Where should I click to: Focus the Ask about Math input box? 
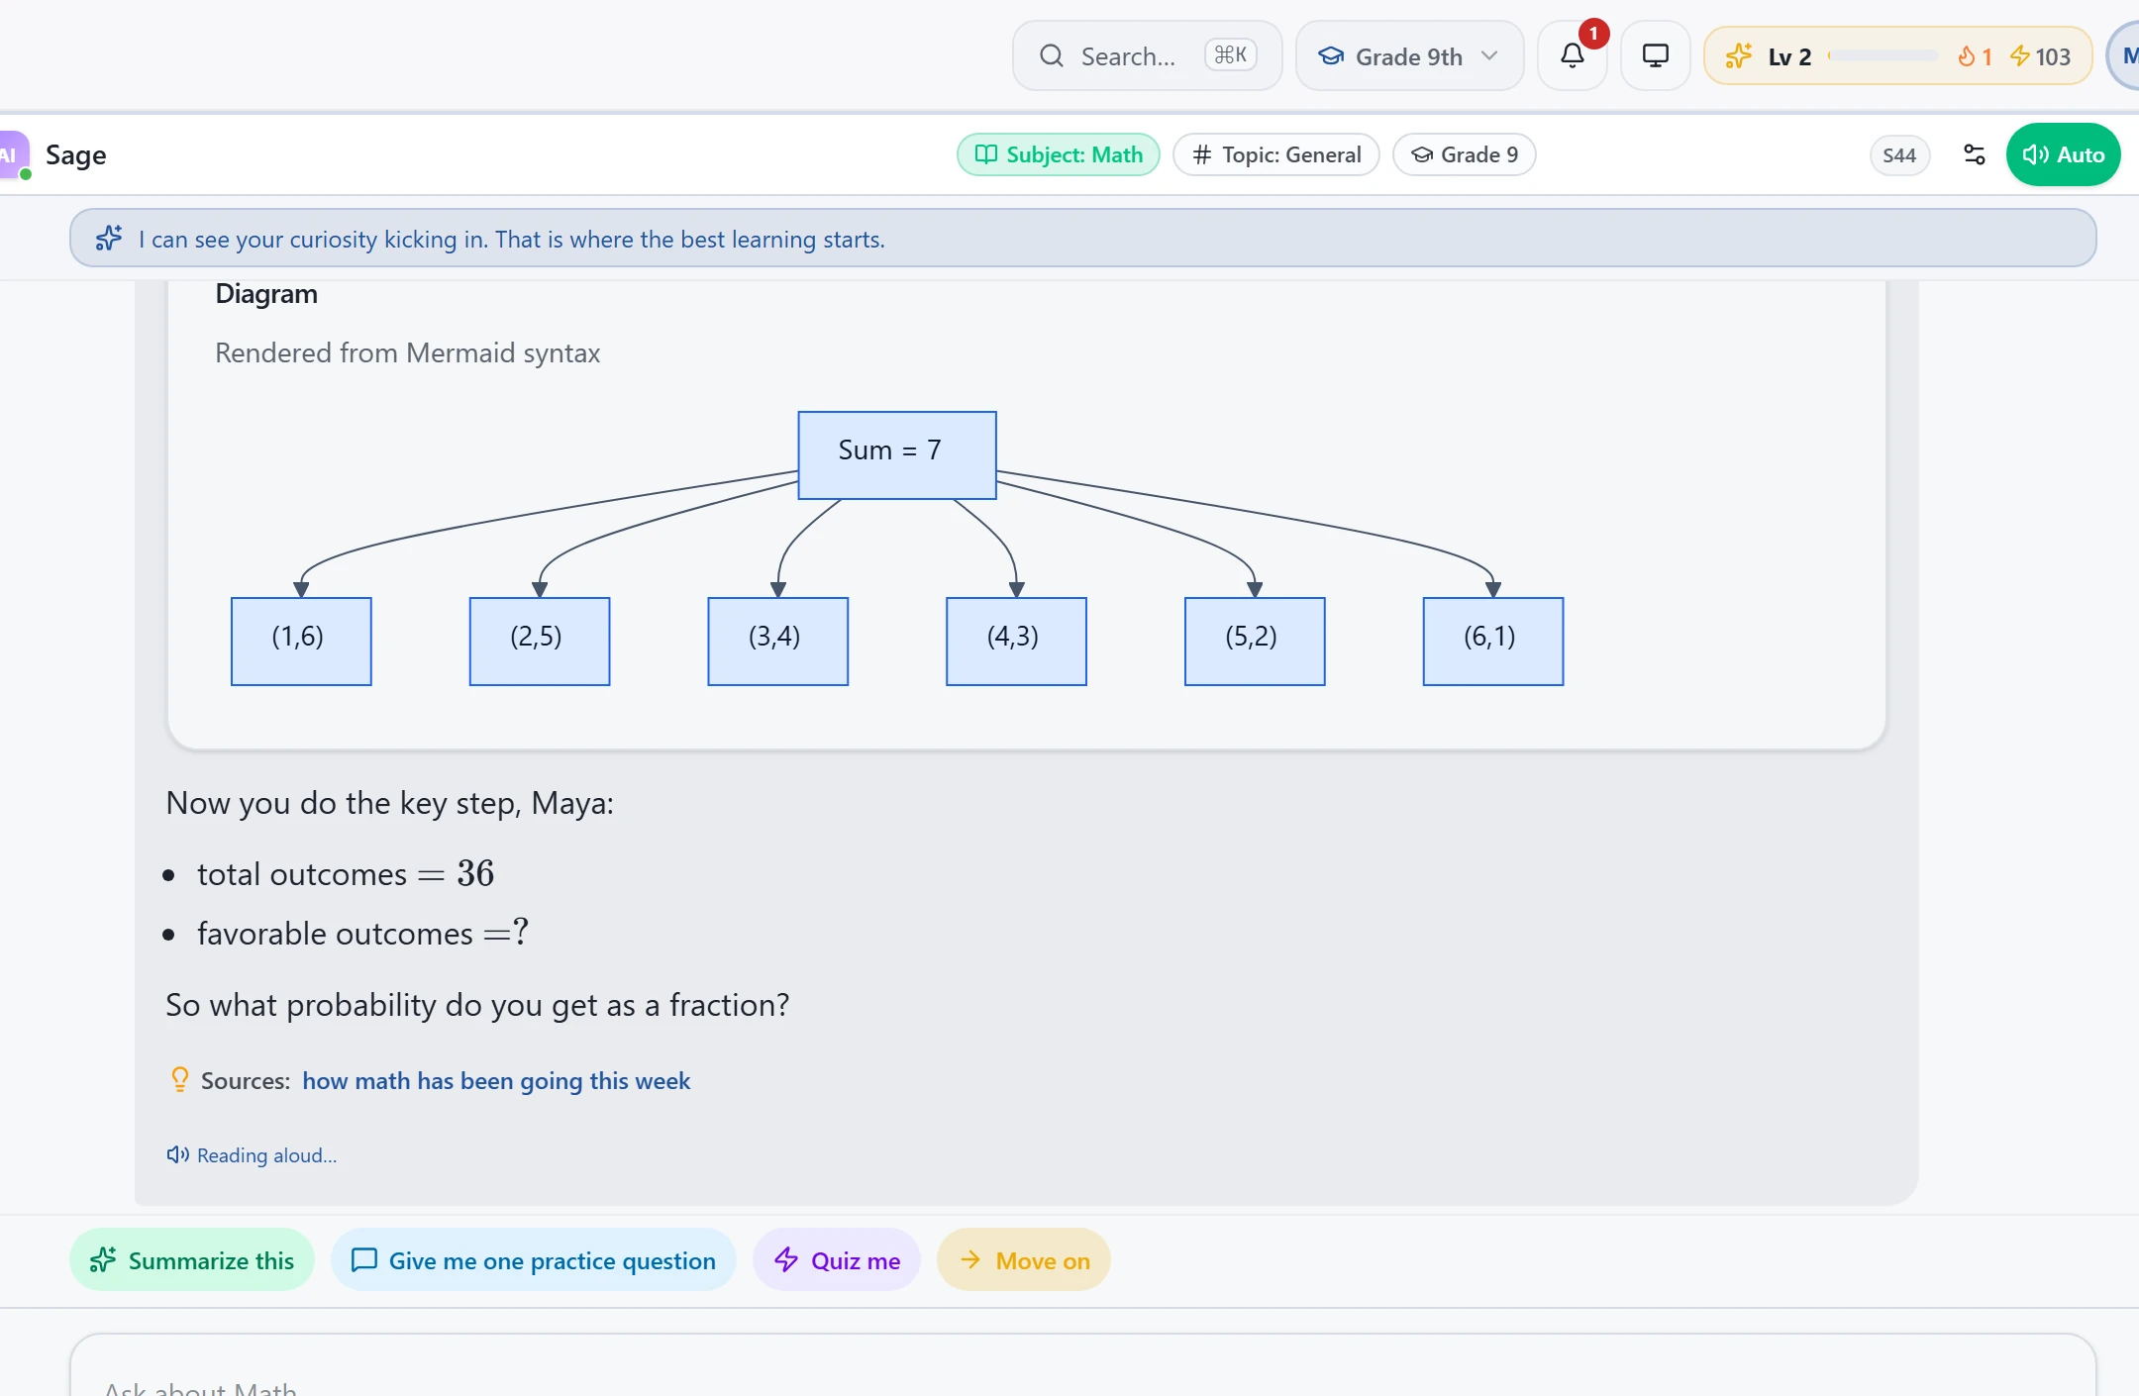point(1082,1366)
